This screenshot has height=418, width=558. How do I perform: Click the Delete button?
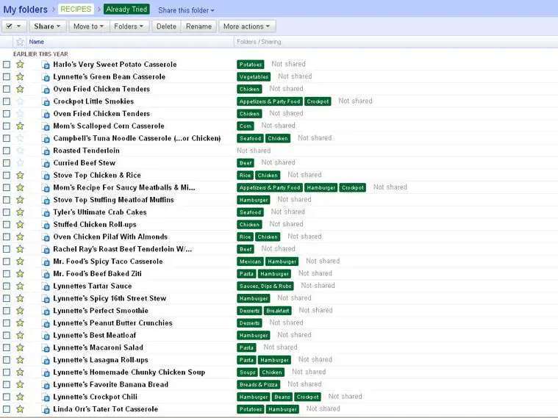[166, 26]
